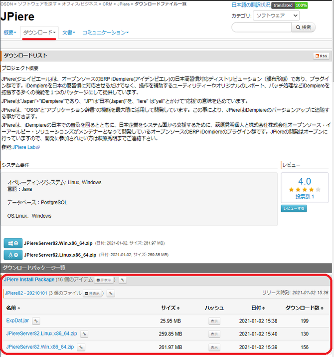Viewport: 334px width, 357px height.
Task: Show hash for JPiereServer82.Linux.x86_64.zip
Action: 214,334
